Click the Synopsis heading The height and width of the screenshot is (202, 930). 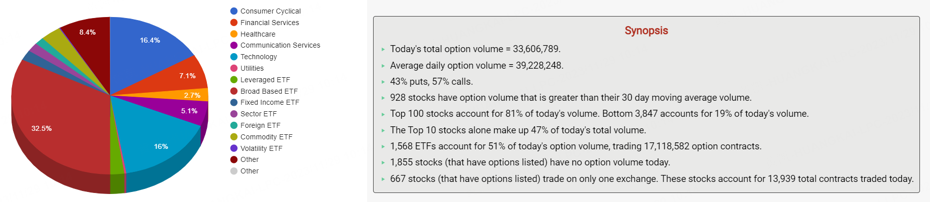(x=646, y=31)
